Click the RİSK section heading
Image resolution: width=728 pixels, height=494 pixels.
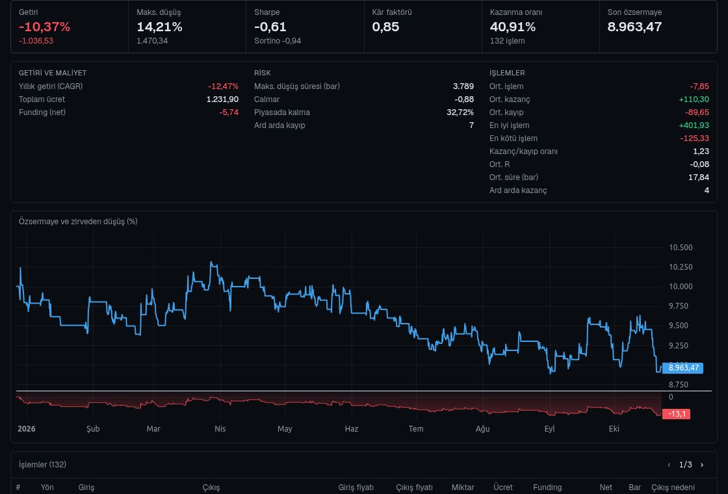pos(263,73)
